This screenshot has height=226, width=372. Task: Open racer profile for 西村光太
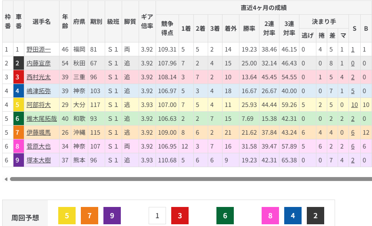tap(38, 77)
